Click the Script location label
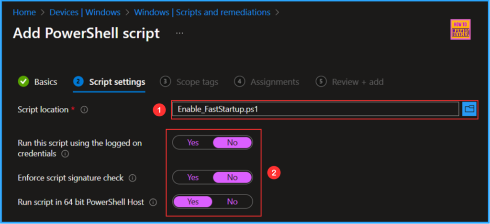 pyautogui.click(x=43, y=110)
